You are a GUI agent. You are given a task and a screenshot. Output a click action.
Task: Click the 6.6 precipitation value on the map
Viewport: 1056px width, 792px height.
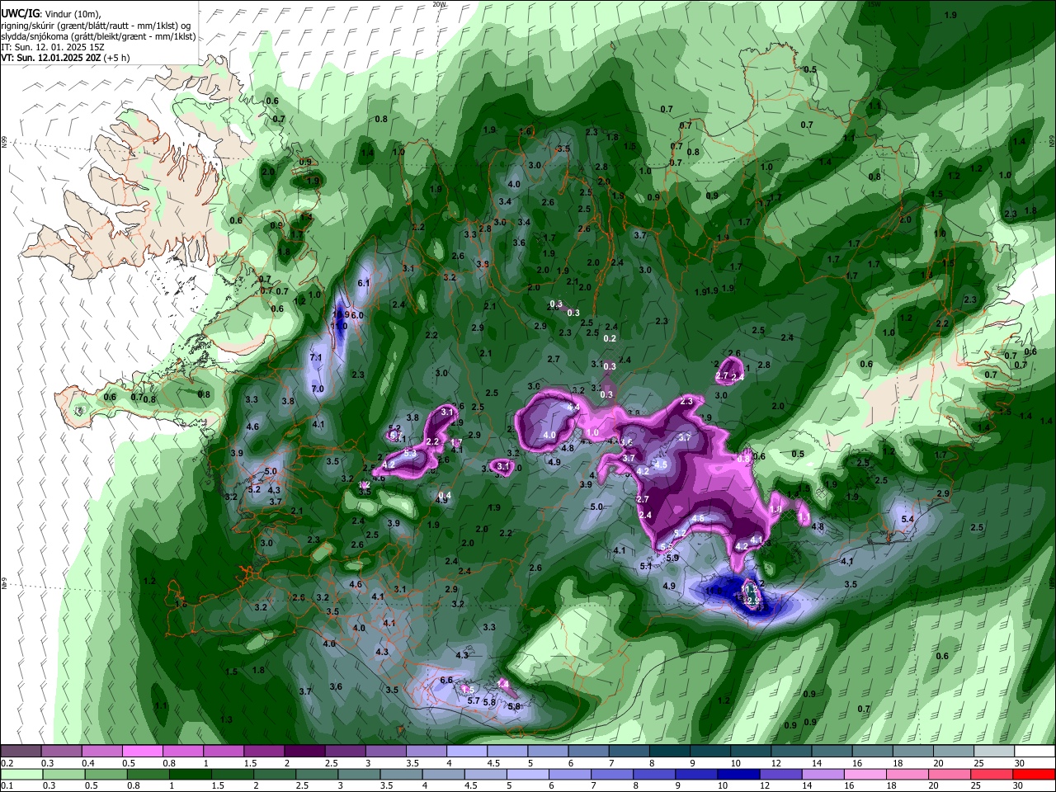[x=447, y=680]
